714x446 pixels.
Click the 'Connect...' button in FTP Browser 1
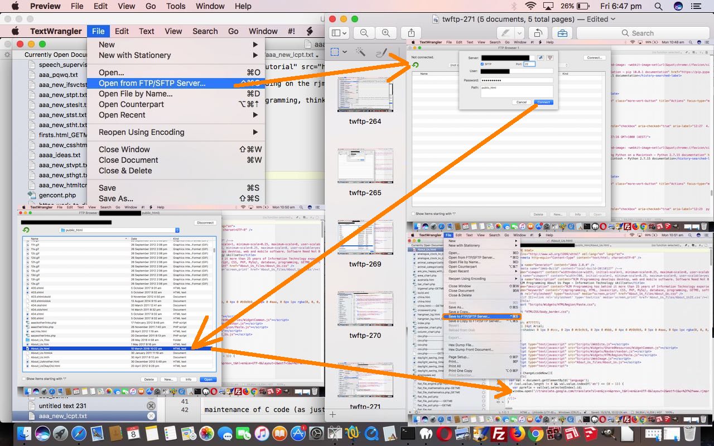[594, 57]
